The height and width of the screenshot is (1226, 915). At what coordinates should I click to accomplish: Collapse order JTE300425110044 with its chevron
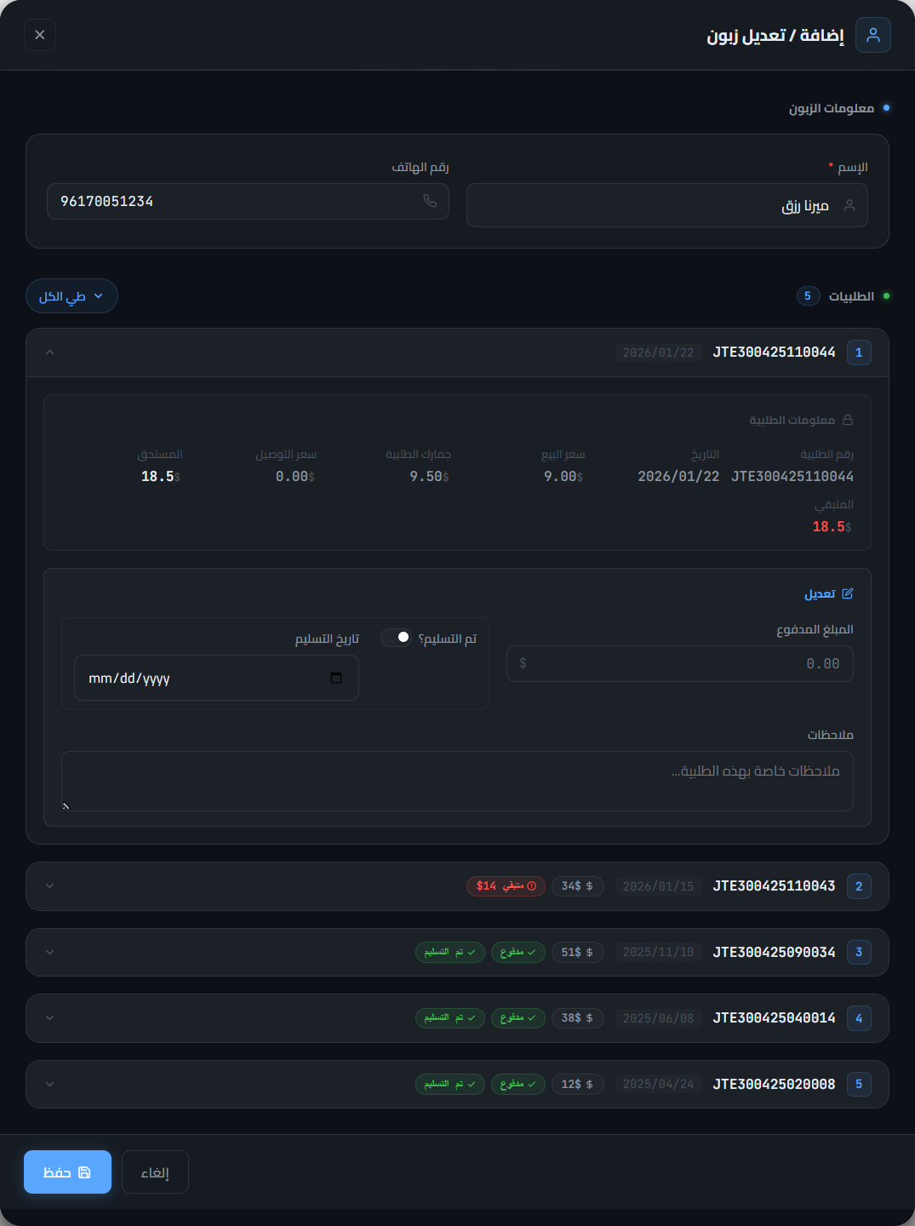(49, 352)
